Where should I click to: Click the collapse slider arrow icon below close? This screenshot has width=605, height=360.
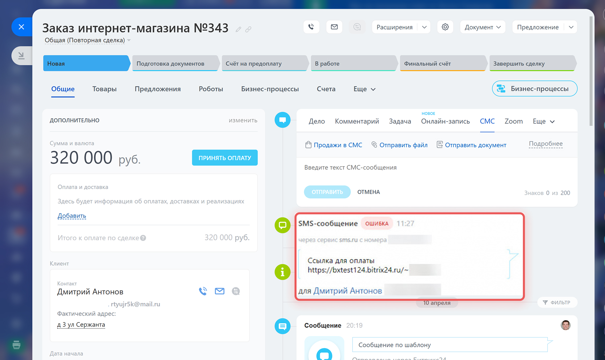pyautogui.click(x=22, y=55)
